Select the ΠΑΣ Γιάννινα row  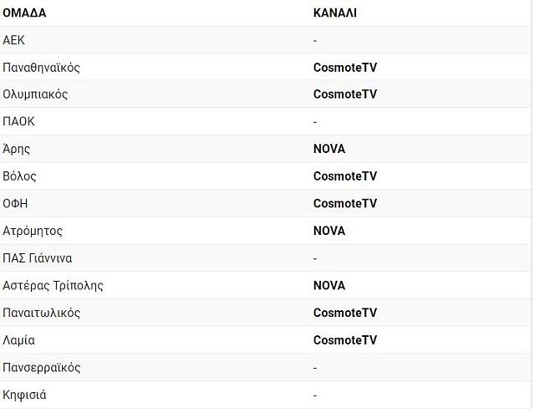266,258
